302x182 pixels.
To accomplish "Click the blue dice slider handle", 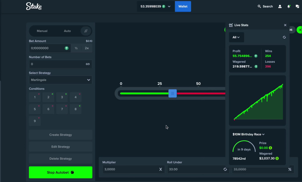I will click(x=172, y=93).
